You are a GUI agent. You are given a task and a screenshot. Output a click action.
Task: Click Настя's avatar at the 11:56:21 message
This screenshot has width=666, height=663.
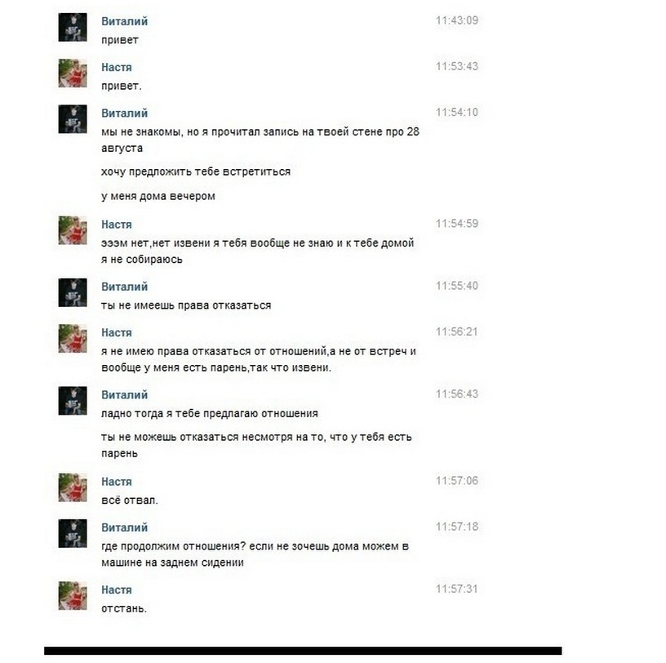(x=73, y=338)
